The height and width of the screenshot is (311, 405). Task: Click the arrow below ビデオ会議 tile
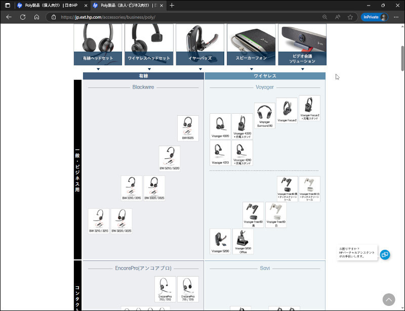[x=303, y=69]
